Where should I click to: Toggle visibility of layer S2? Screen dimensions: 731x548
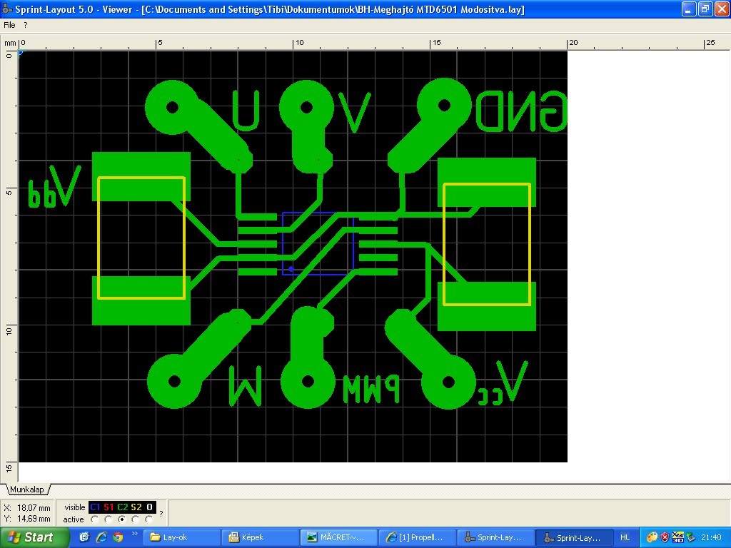pos(136,507)
